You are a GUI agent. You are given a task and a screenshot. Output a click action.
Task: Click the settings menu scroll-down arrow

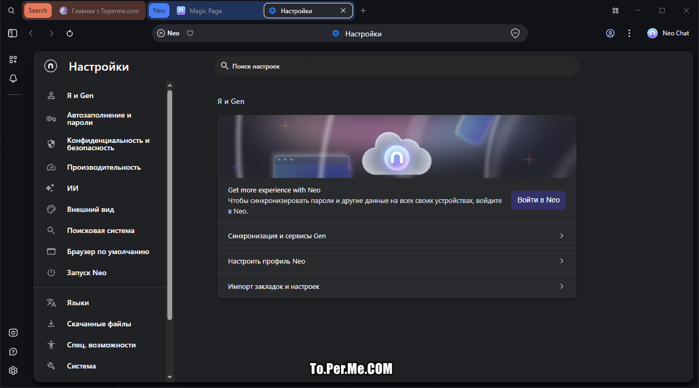pos(169,377)
